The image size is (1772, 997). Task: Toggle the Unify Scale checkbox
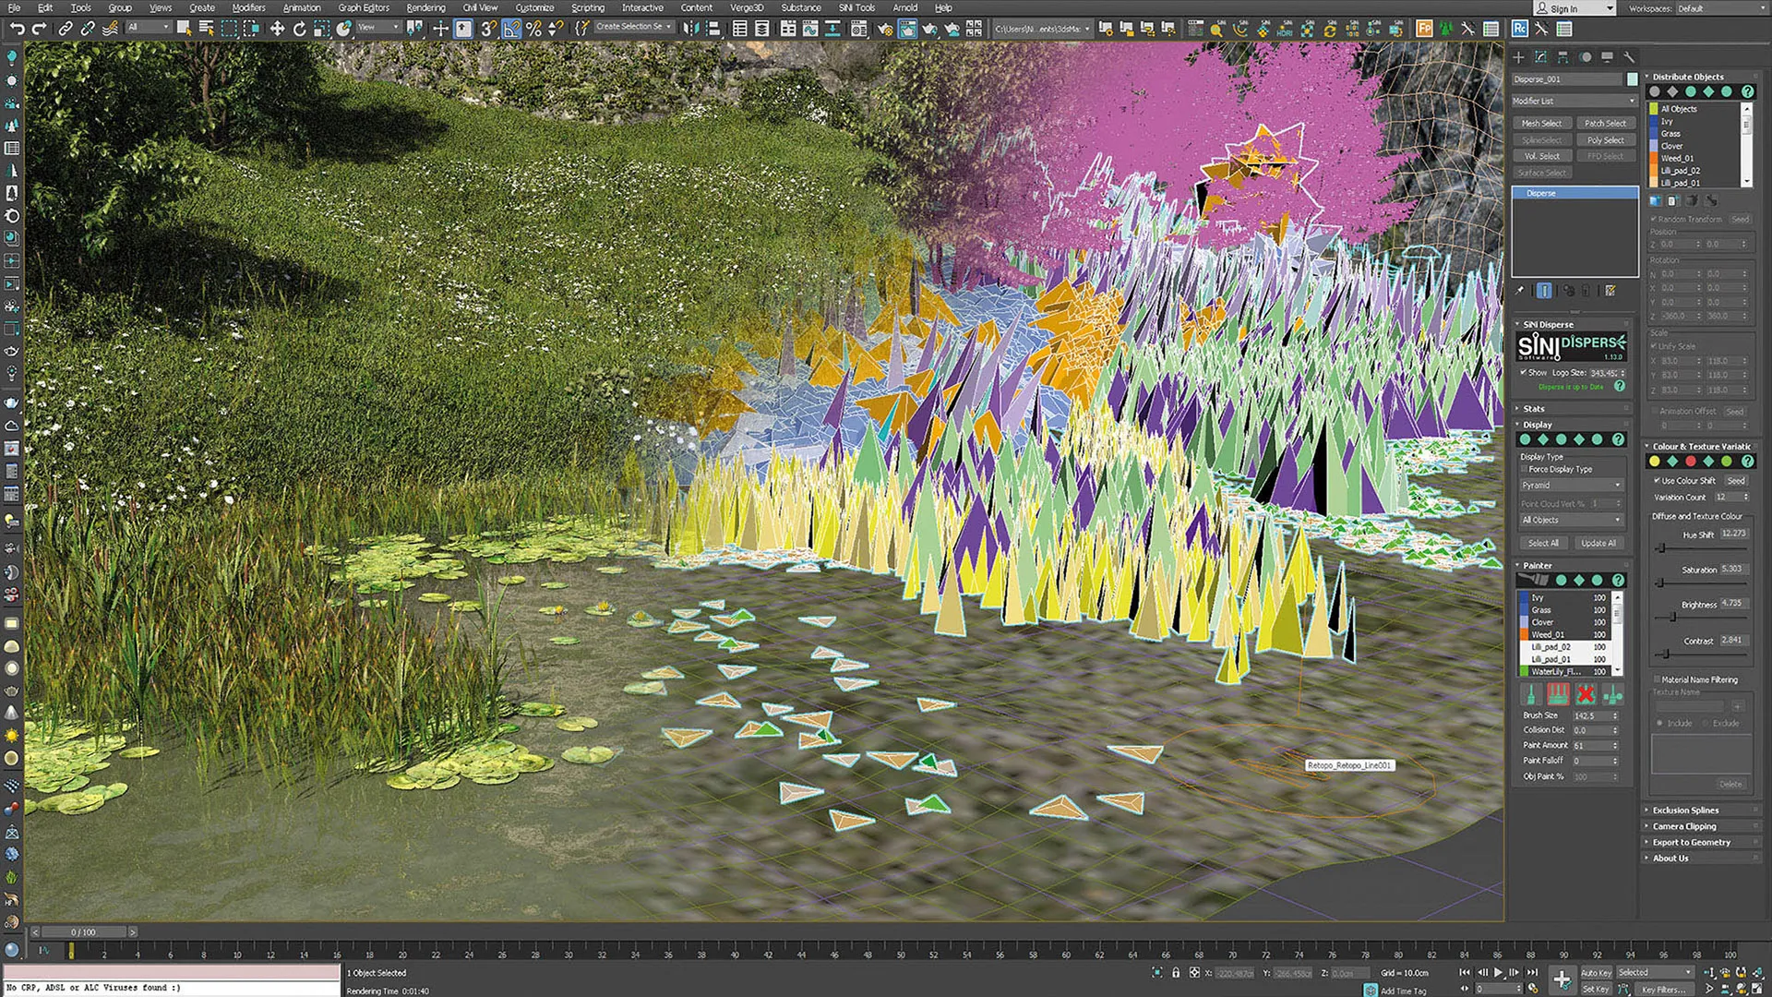1654,346
